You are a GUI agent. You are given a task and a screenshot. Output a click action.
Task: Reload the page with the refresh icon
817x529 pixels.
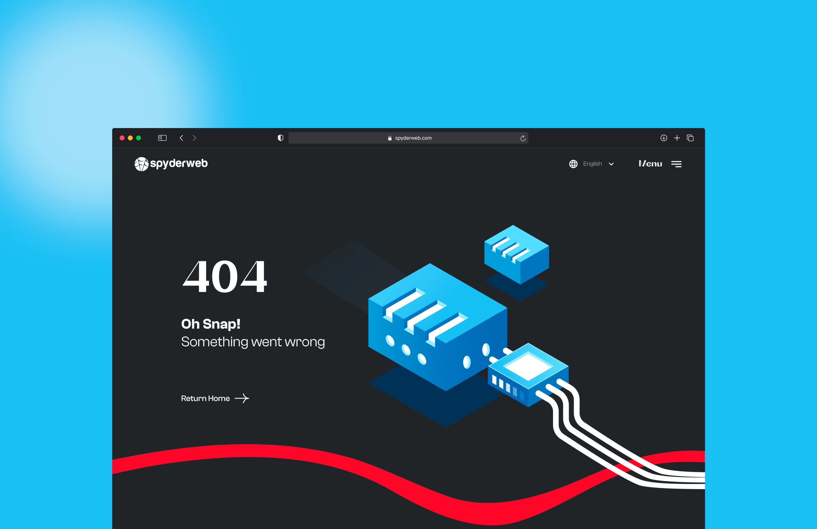(x=523, y=138)
